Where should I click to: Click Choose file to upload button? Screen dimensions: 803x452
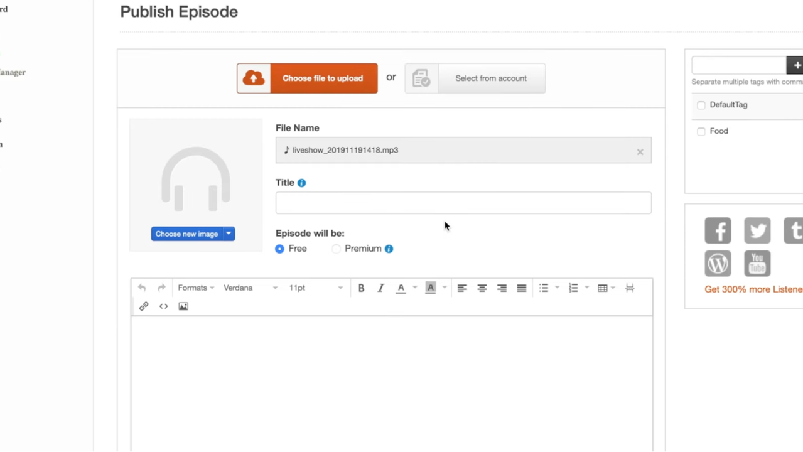(307, 78)
